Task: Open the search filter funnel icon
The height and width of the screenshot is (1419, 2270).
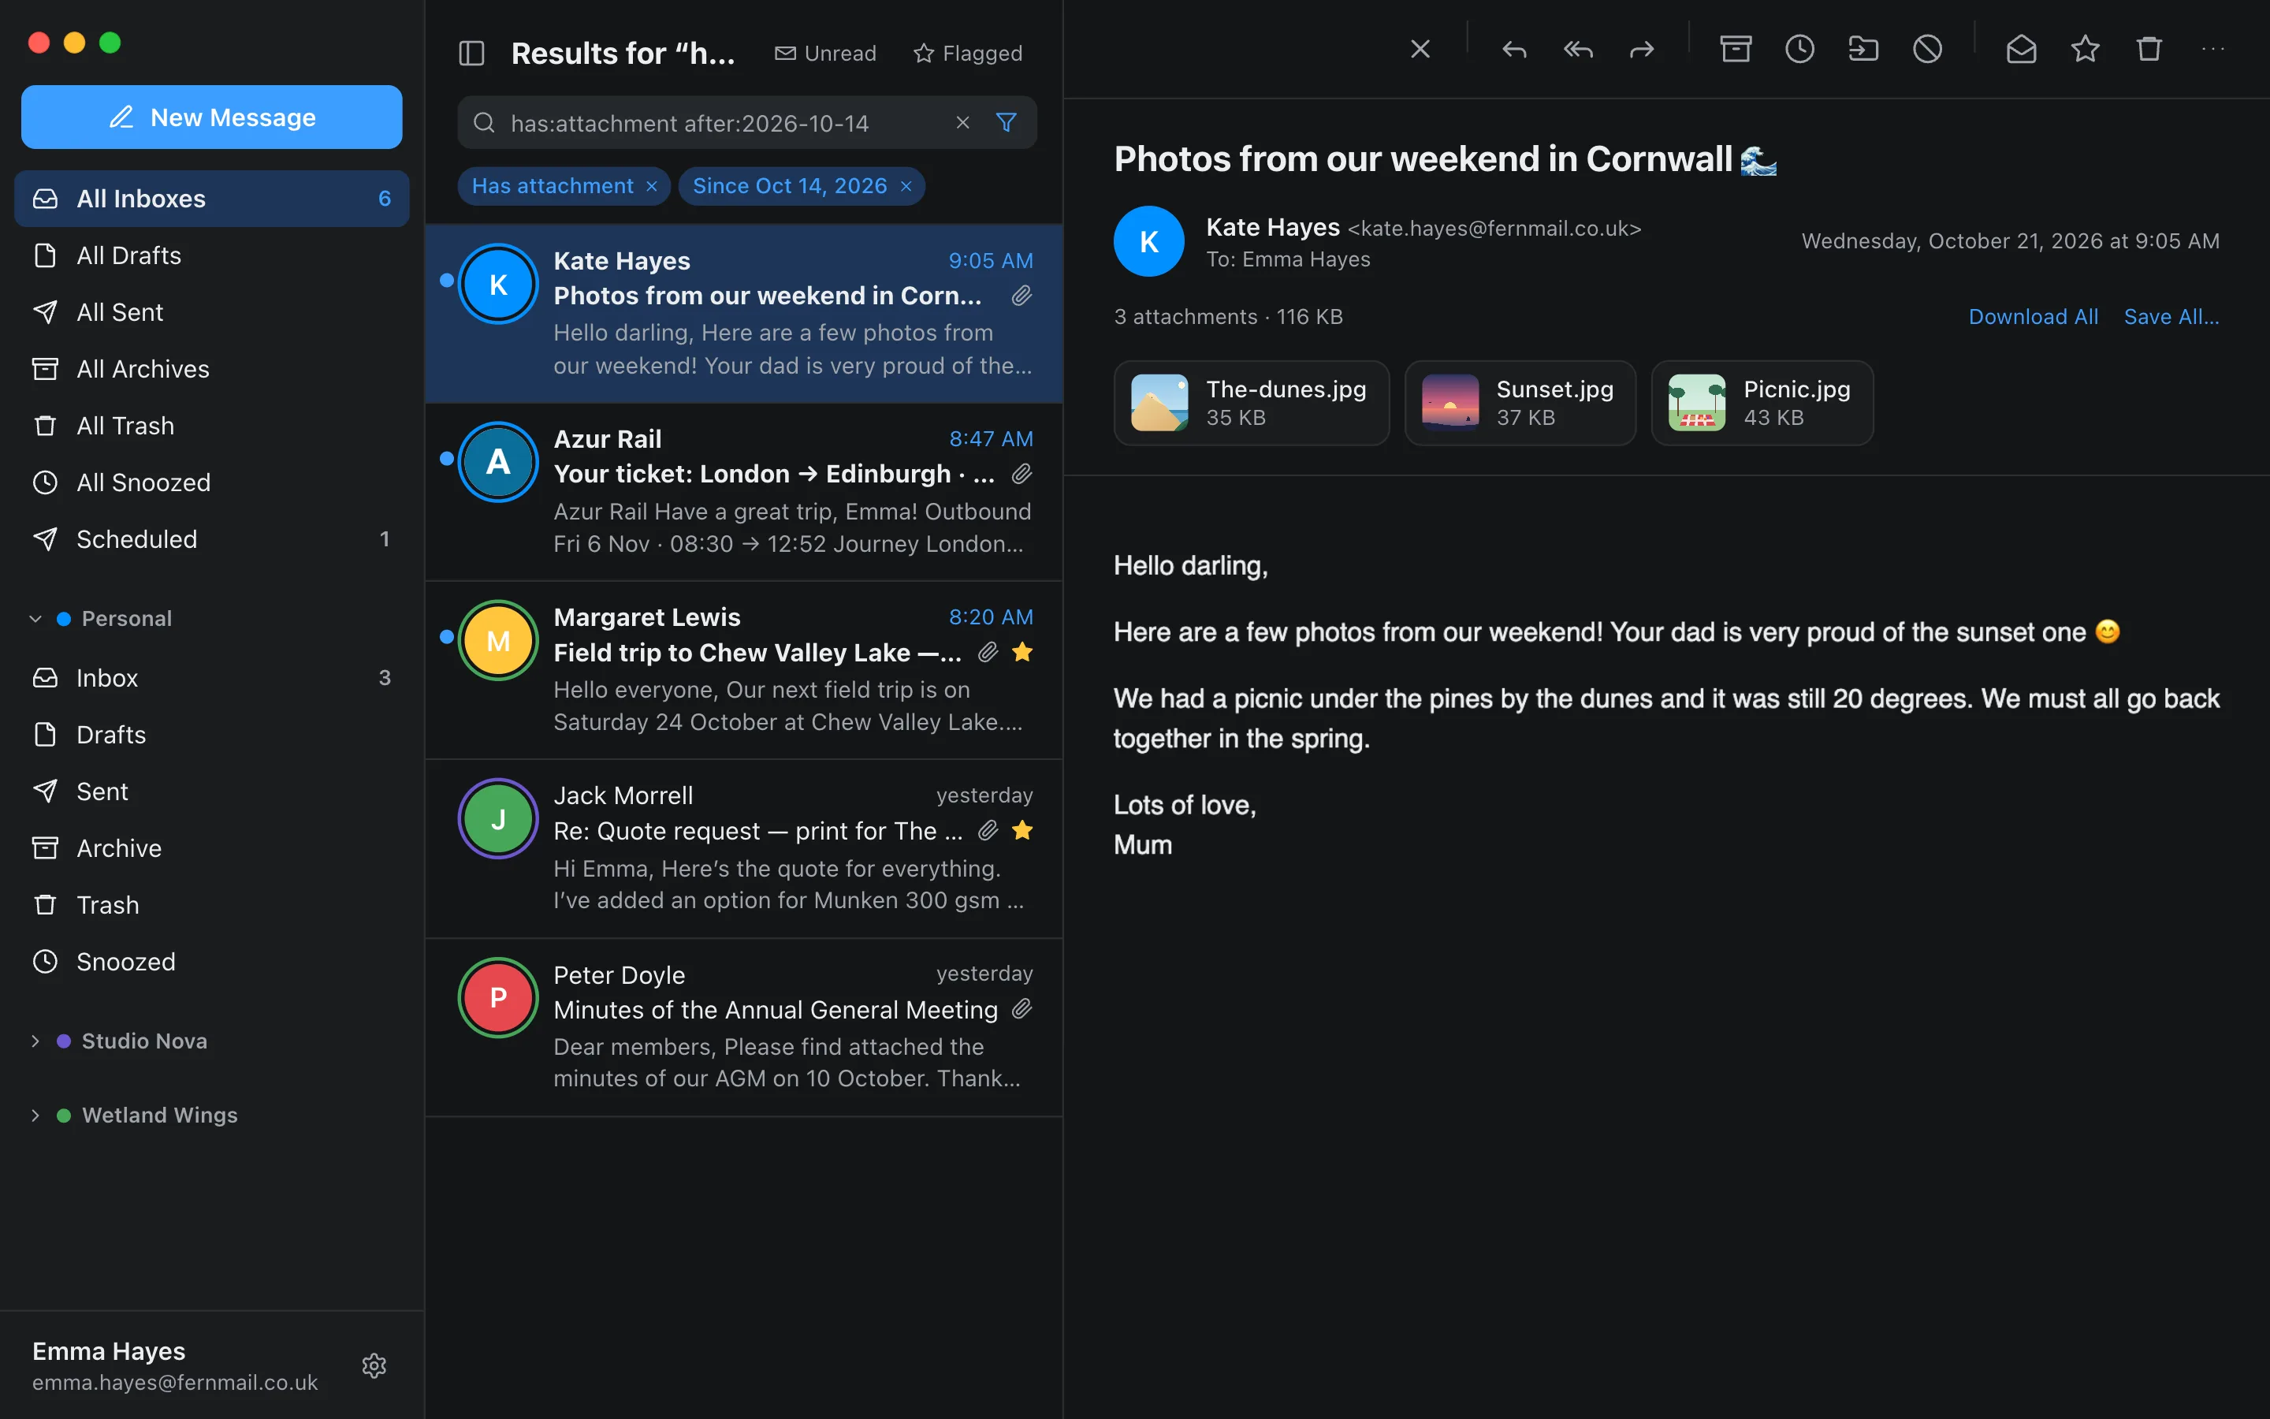Action: click(1006, 123)
